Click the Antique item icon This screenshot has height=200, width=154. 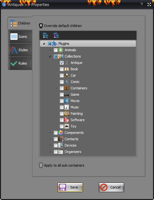pos(67,63)
